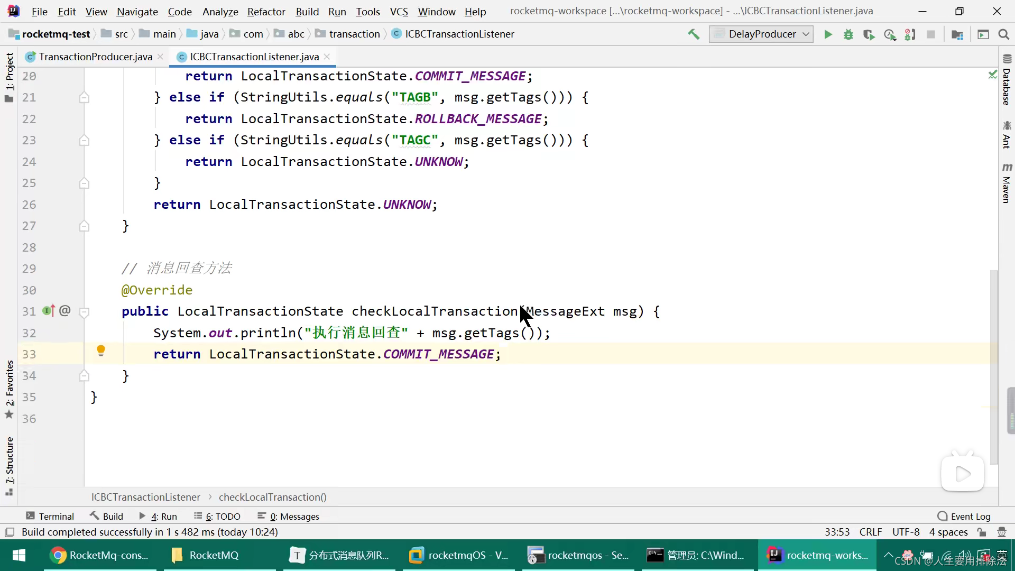Select the ICBCTransactionListener.java tab
1015x571 pixels.
254,57
